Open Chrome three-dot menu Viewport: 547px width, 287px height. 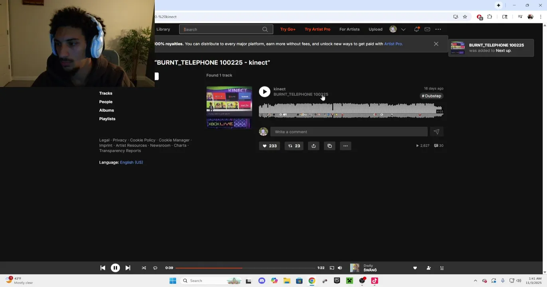541,17
